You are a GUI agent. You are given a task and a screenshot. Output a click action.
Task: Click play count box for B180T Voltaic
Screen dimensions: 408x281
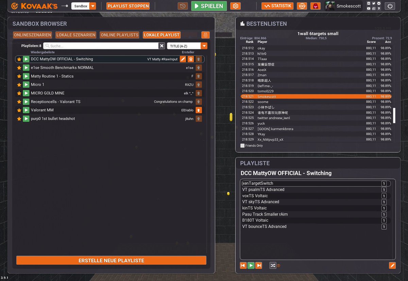point(384,221)
